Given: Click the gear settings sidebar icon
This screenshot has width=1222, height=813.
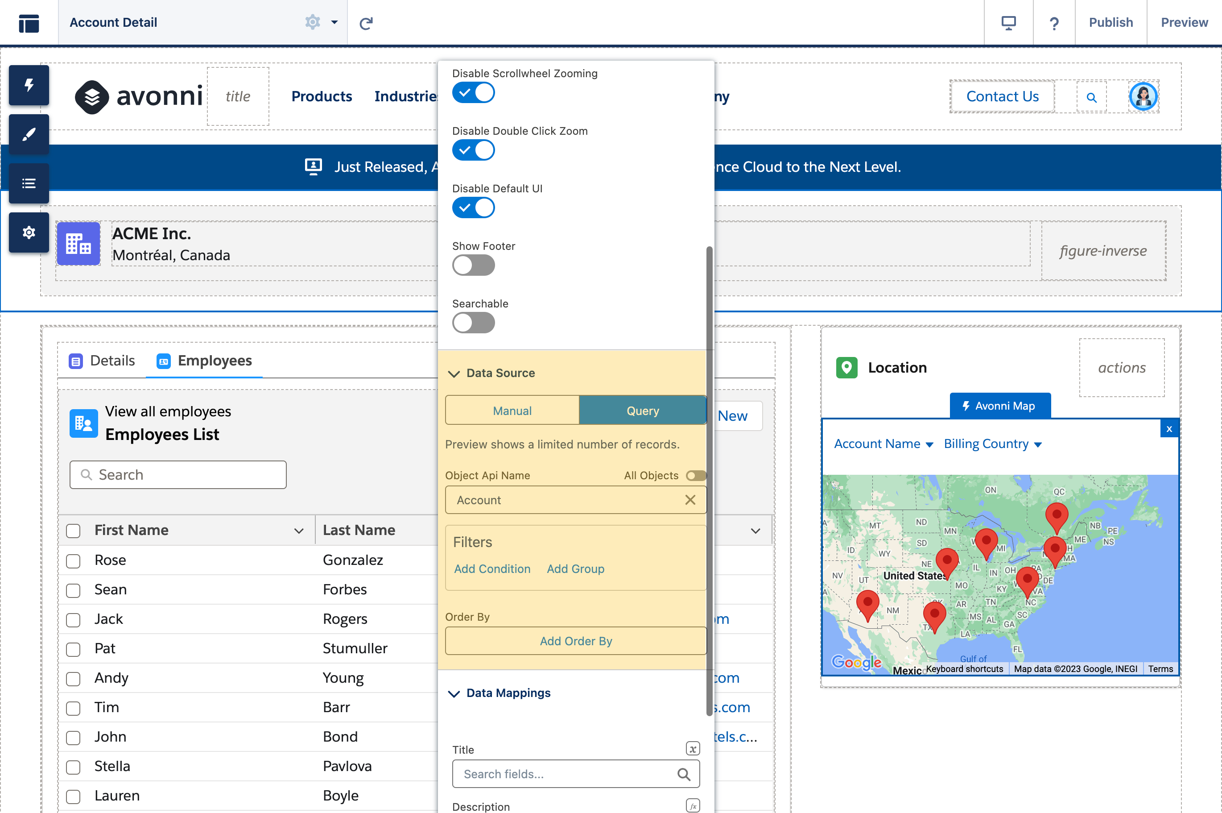Looking at the screenshot, I should 29,232.
